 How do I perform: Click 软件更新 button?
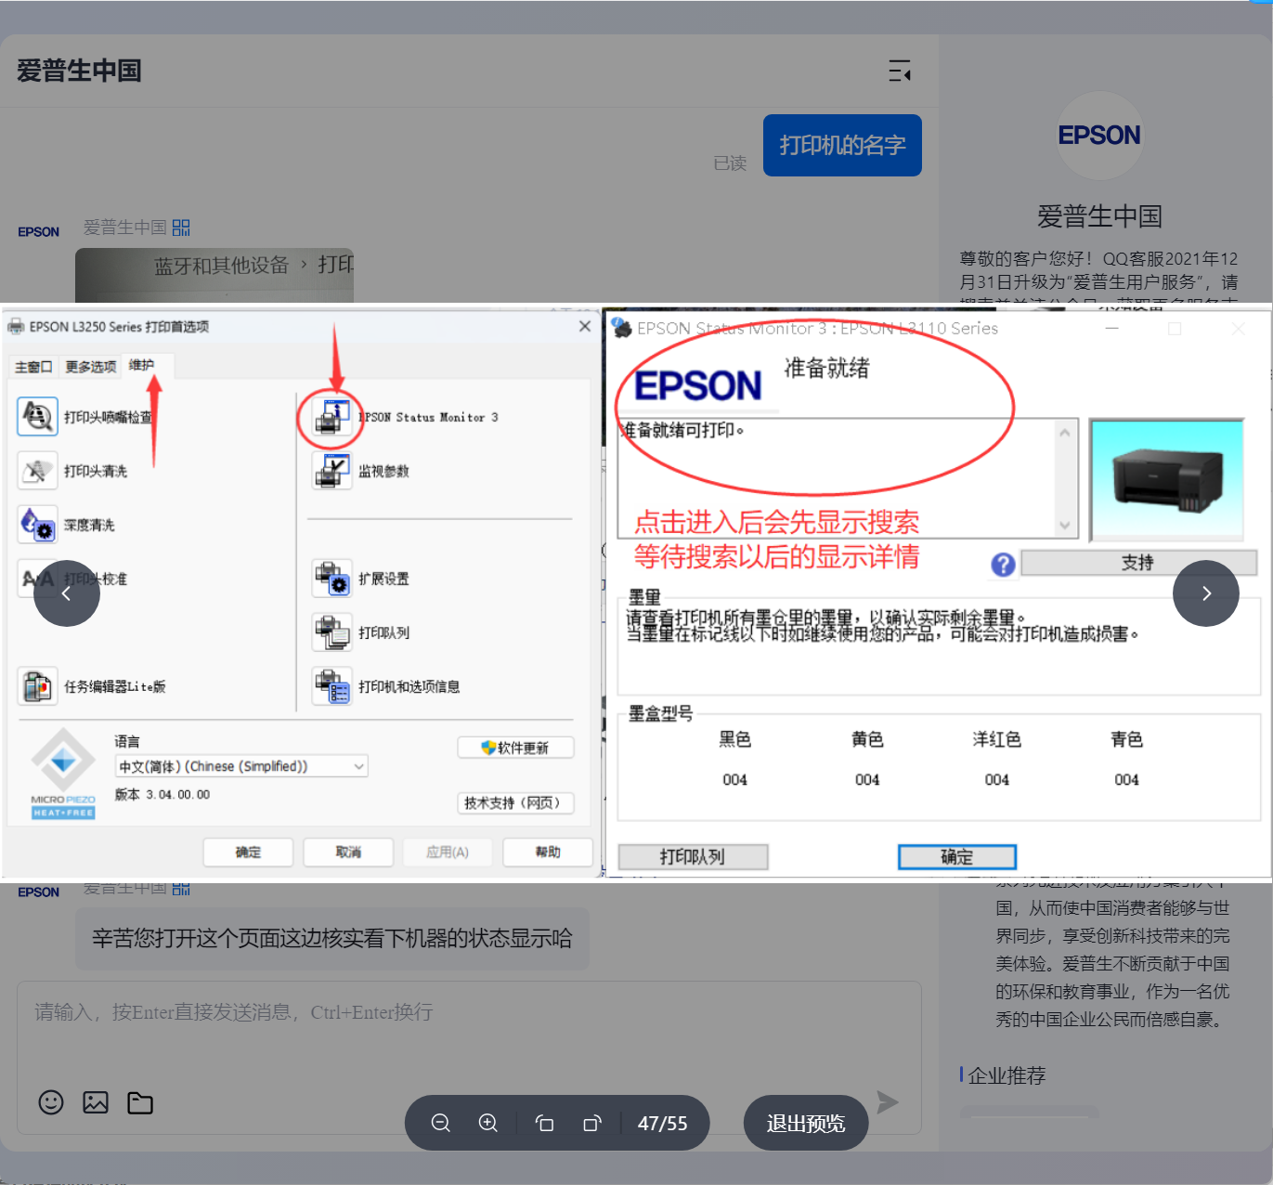click(515, 748)
